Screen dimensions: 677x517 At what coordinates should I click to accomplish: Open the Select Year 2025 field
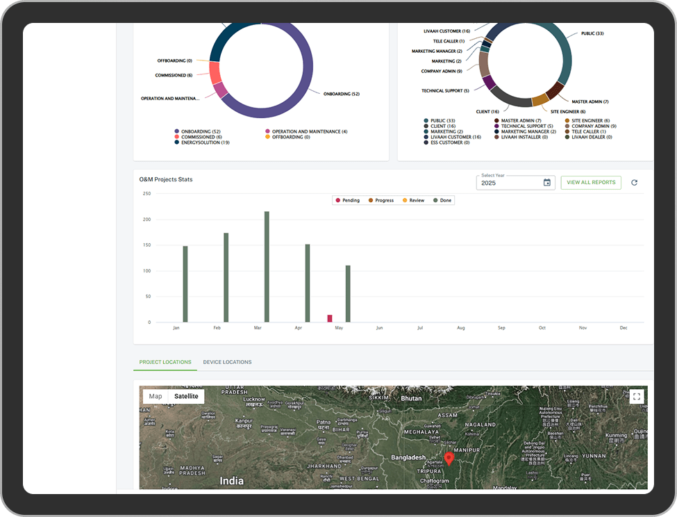coord(510,183)
